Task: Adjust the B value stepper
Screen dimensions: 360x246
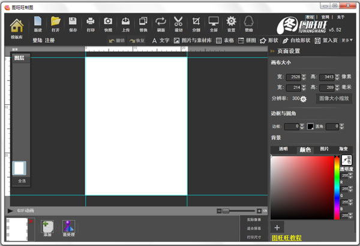Action: pos(350,215)
